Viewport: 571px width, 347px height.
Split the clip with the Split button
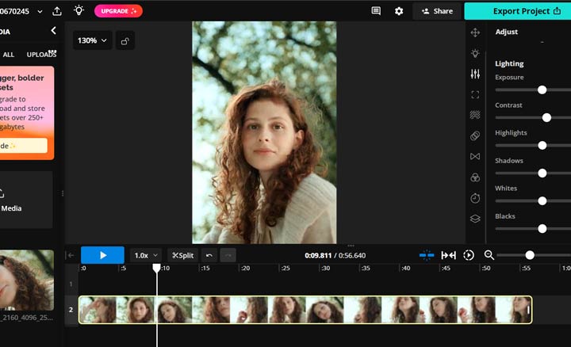183,255
